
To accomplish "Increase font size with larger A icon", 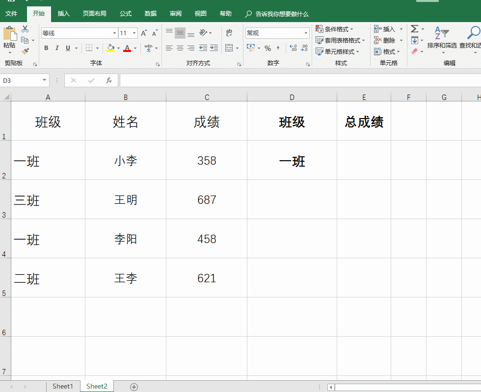I will [144, 33].
